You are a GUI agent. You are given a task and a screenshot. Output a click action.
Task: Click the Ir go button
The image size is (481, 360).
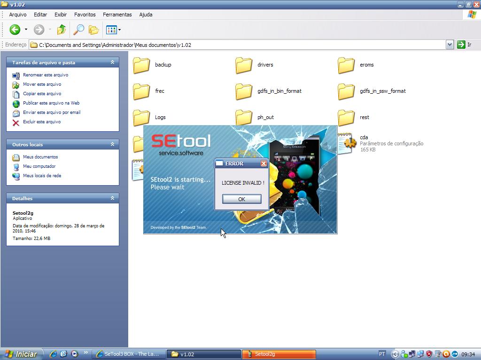[464, 45]
